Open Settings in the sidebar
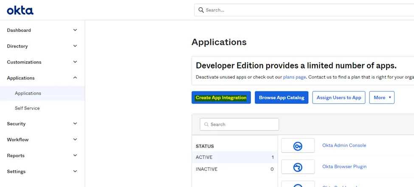 17,171
